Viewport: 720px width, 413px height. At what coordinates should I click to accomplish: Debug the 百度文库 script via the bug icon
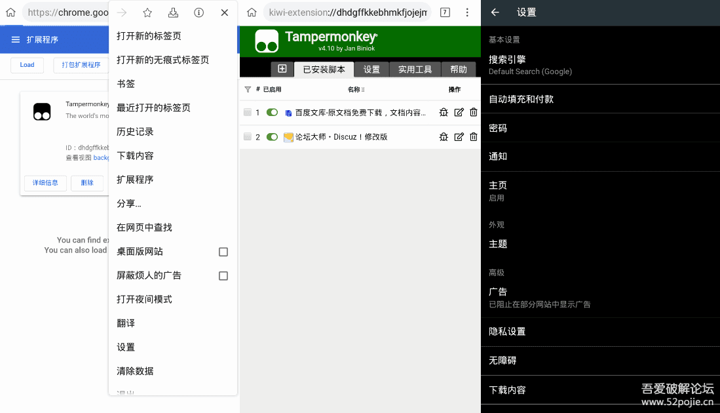point(444,112)
